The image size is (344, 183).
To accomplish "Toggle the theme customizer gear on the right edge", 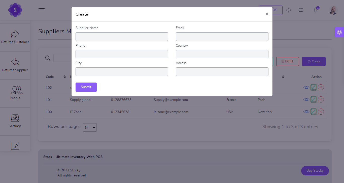I will tap(339, 32).
